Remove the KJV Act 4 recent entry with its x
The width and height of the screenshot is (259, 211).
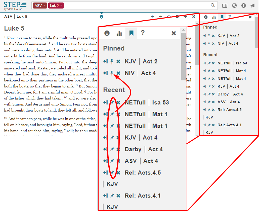click(118, 137)
